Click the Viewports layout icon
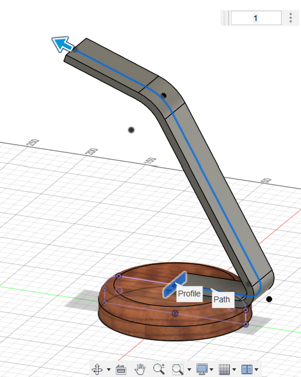This screenshot has height=377, width=301. (247, 369)
